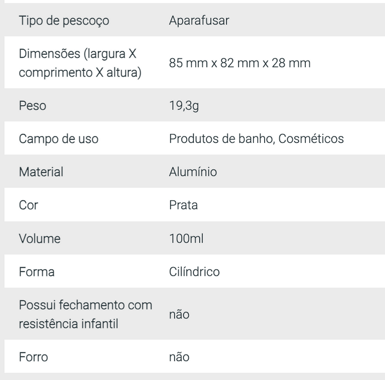
Task: Click 'Possui fechamento com resistência infantil' label
Action: point(86,314)
